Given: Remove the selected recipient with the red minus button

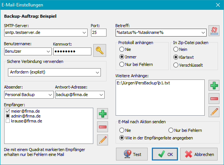Looking at the screenshot, I should (103, 127).
